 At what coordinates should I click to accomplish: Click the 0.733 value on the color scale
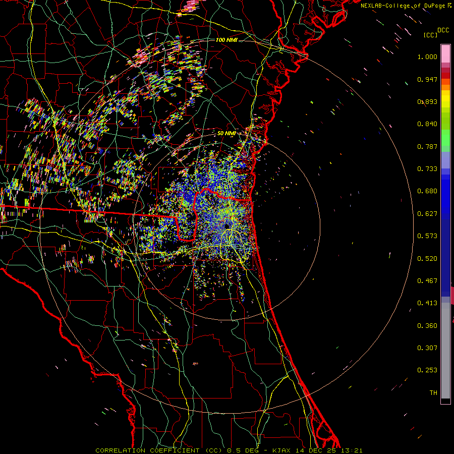427,169
